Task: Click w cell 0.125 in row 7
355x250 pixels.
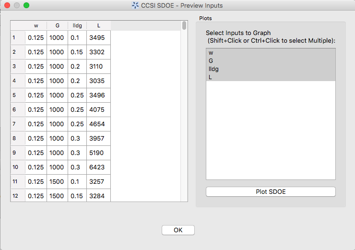Action: pos(36,124)
